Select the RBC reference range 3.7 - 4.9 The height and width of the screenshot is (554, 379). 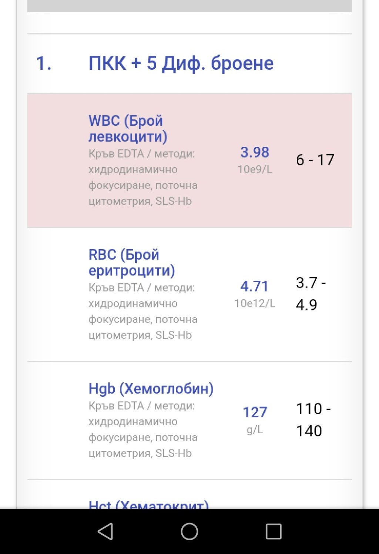click(x=311, y=293)
